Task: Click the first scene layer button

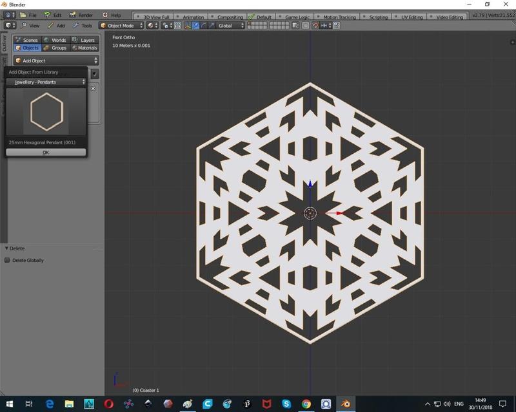Action: [x=249, y=24]
